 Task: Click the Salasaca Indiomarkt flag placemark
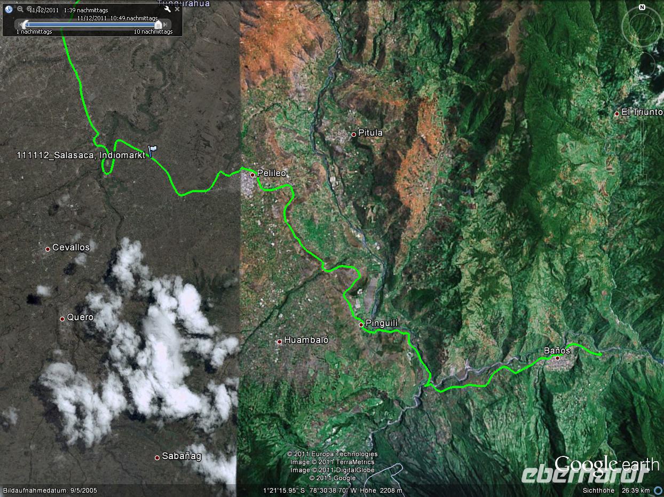click(x=153, y=151)
